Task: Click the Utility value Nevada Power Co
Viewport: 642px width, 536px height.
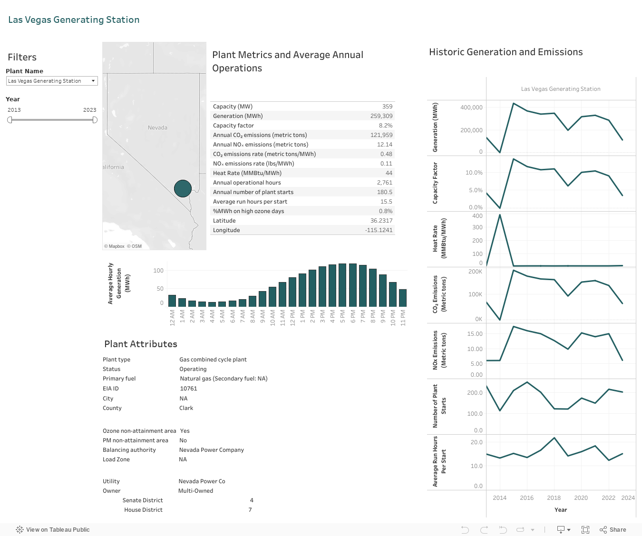Action: (x=202, y=481)
